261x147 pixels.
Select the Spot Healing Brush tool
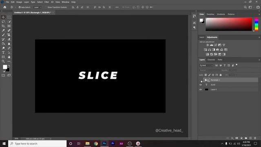(9, 30)
